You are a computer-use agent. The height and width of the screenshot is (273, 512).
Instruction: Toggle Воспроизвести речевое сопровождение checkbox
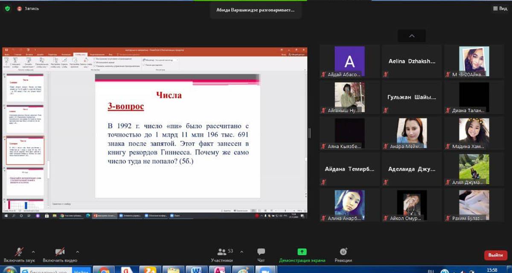[95, 59]
